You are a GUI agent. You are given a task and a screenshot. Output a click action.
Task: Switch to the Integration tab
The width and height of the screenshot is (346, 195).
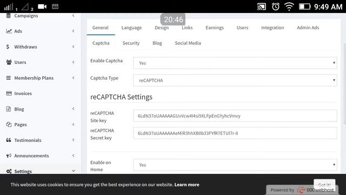[272, 28]
